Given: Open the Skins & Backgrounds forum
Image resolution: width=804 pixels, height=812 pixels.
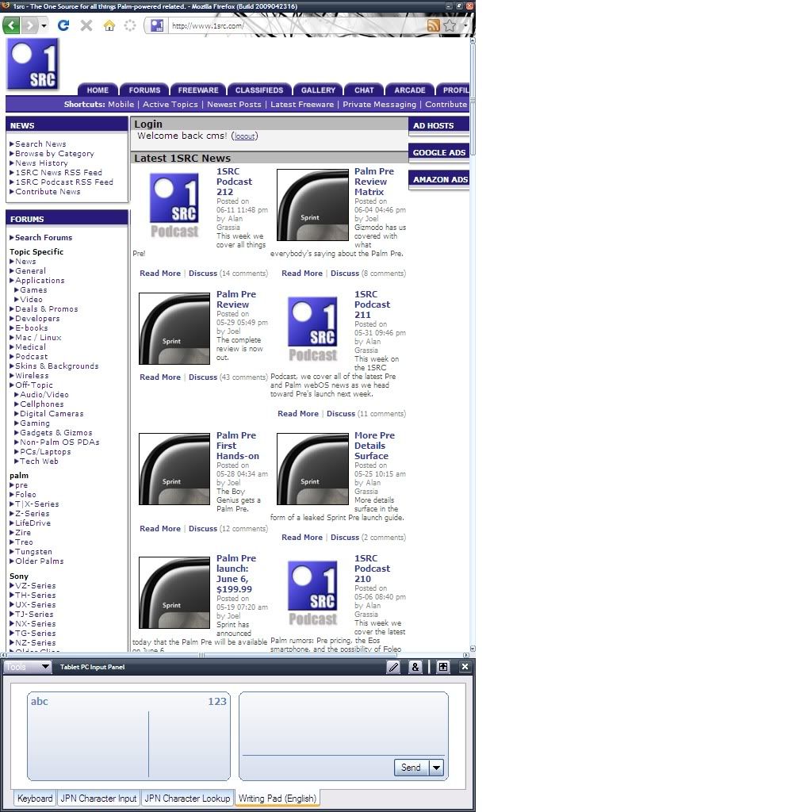Looking at the screenshot, I should point(56,366).
